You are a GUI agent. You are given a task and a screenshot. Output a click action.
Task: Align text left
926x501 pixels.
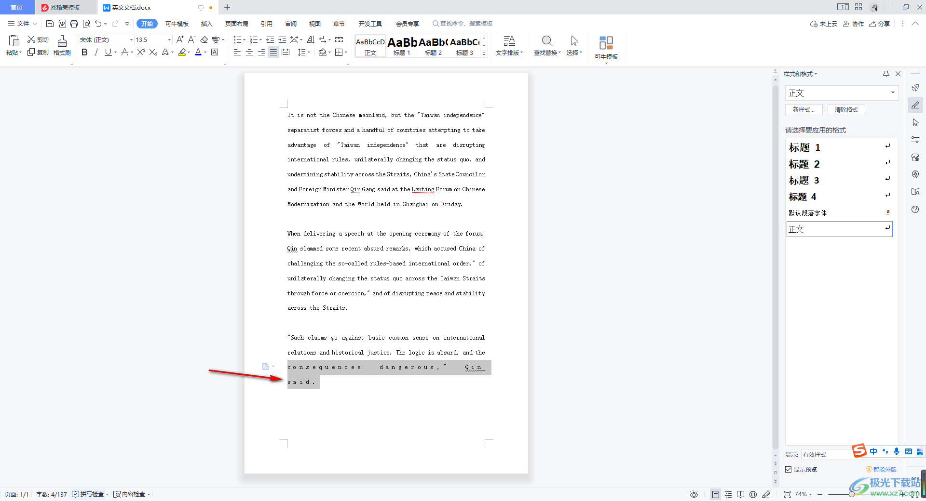click(x=237, y=52)
